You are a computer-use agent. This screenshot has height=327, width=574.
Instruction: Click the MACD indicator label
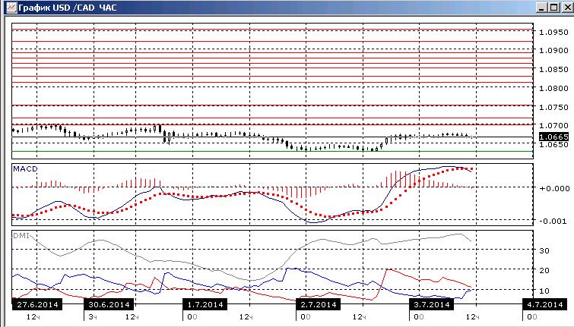(25, 168)
